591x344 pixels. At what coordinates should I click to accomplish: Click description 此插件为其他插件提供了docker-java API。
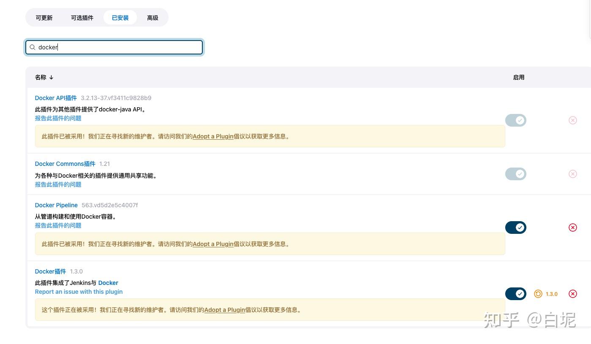click(x=90, y=109)
